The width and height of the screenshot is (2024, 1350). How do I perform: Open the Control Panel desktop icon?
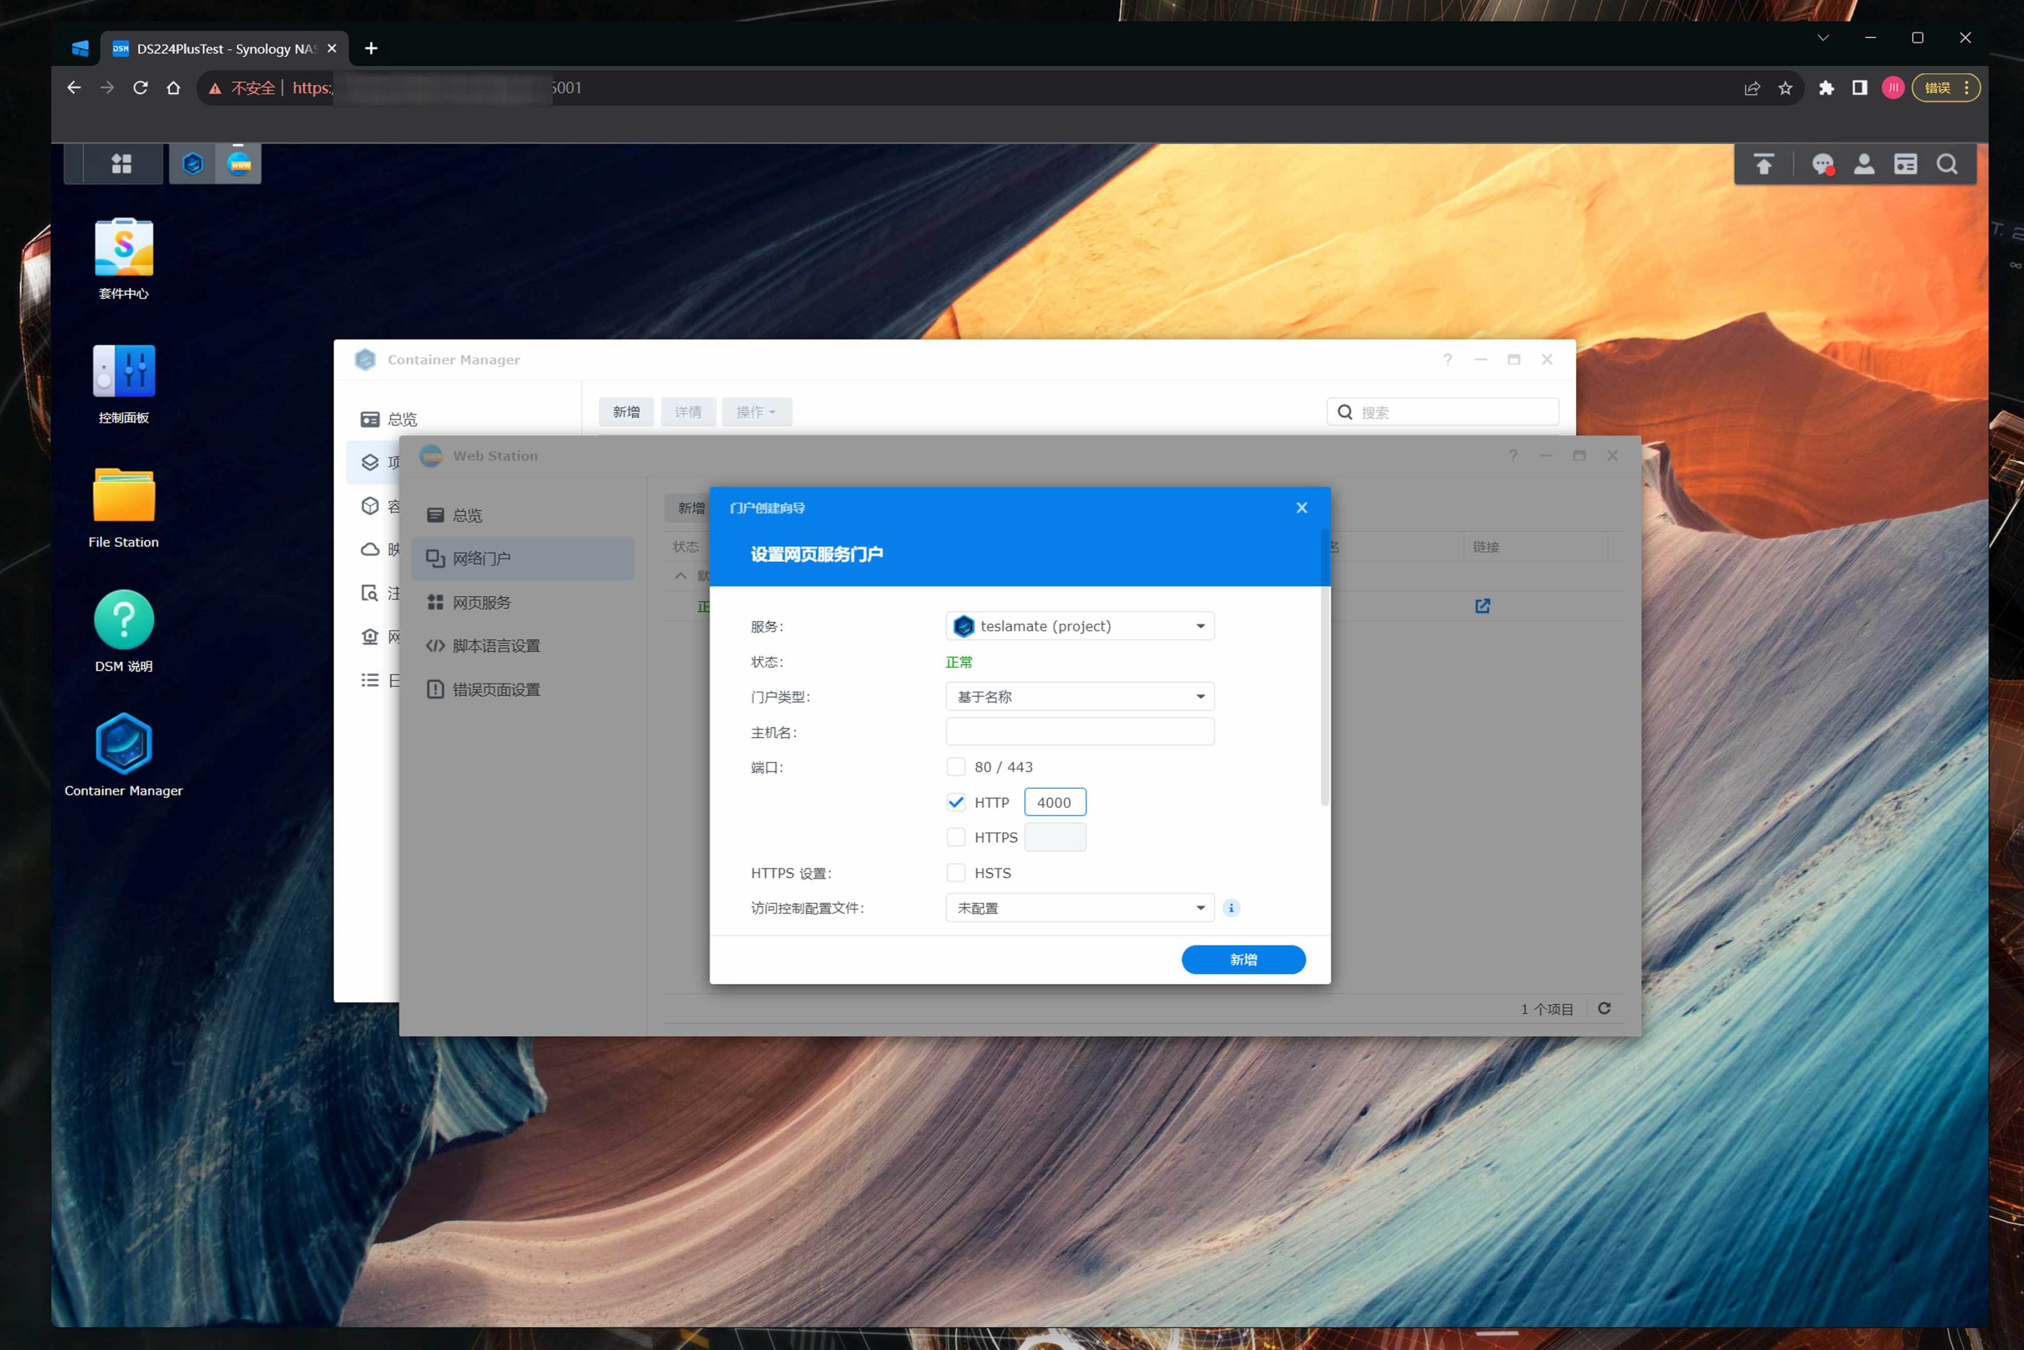[x=123, y=372]
